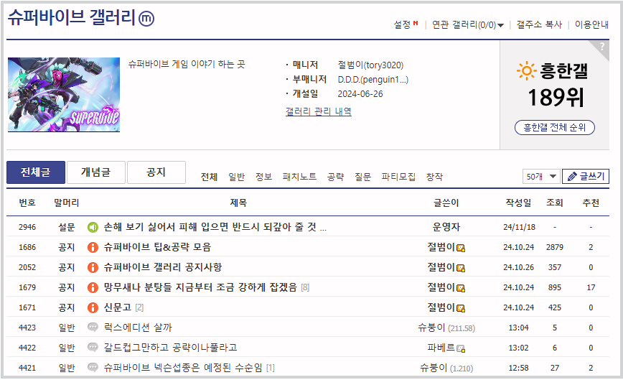Click manager name 절범이(tory3020)
This screenshot has width=623, height=380.
[x=370, y=65]
